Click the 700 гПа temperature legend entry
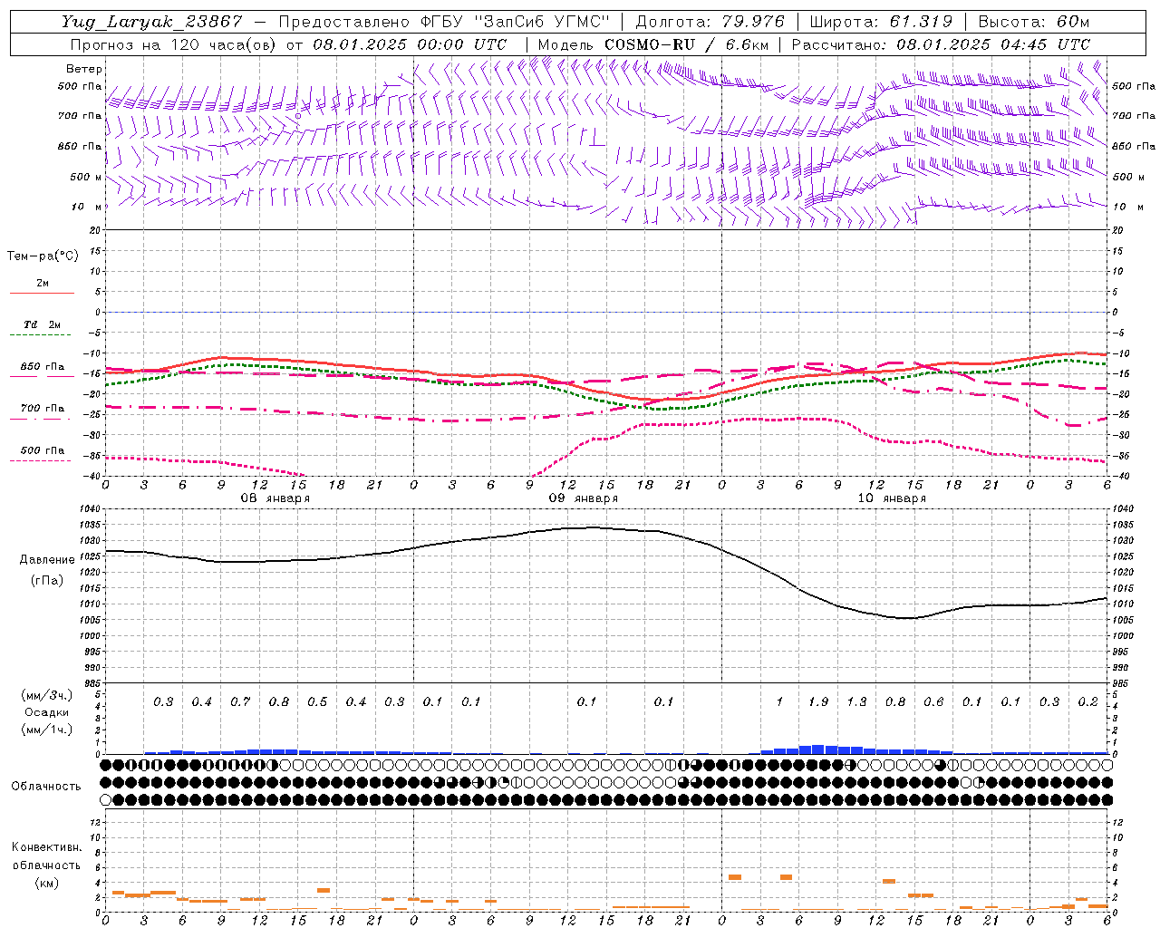1160x928 pixels. coord(43,408)
